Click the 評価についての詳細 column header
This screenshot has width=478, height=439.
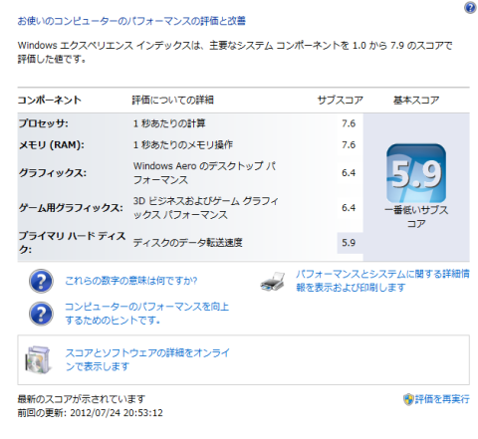172,100
